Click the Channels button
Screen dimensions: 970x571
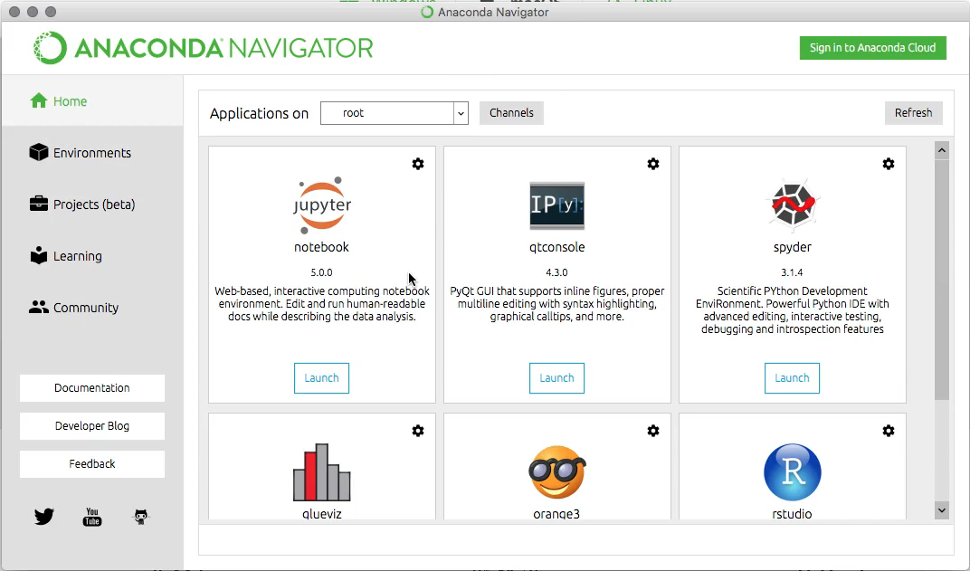coord(511,113)
